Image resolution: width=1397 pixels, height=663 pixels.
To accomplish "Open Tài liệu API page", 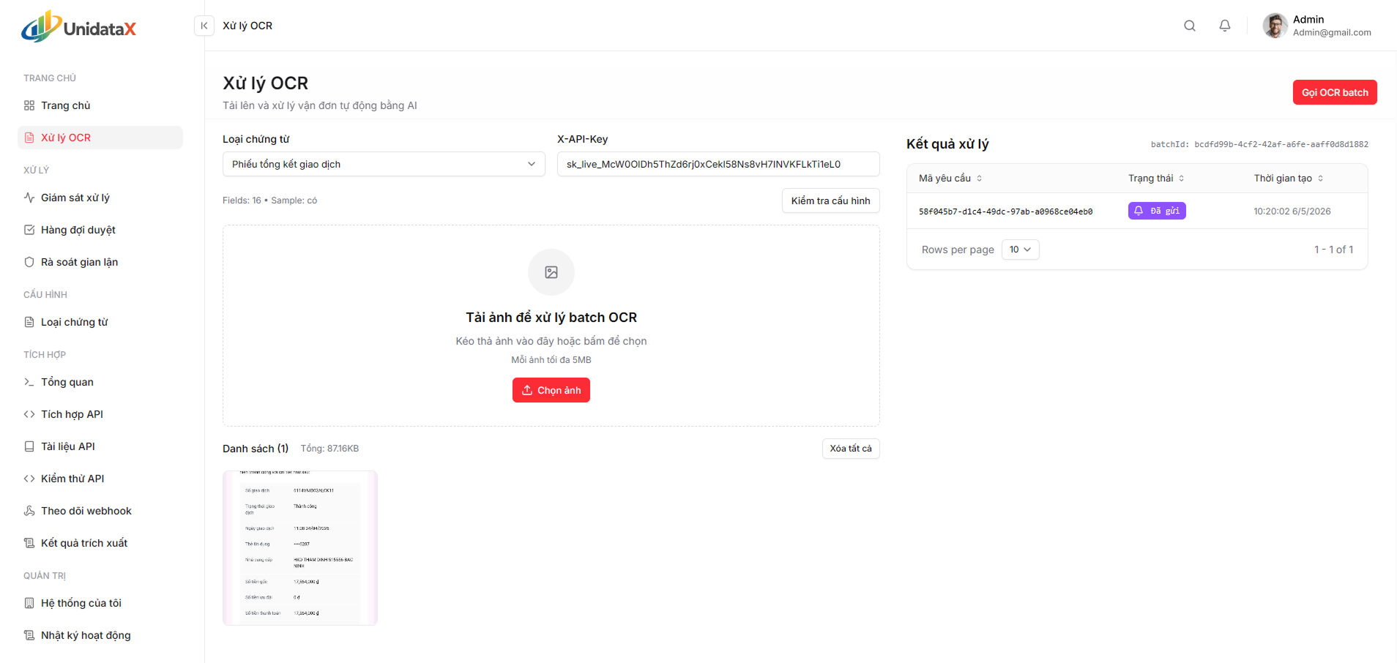I will [100, 446].
